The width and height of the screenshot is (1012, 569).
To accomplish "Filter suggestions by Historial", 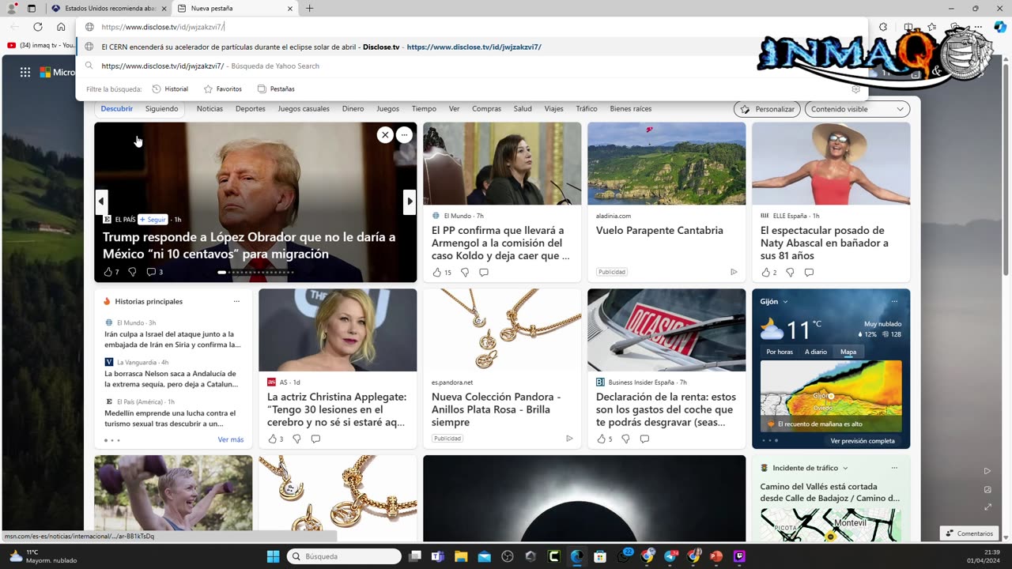I will click(170, 89).
